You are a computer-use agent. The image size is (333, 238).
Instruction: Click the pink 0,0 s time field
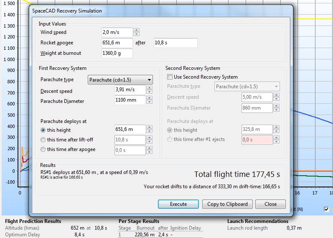[x=257, y=140]
